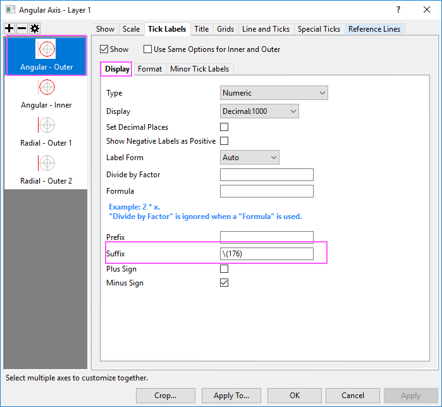Click the Suffix input field
The width and height of the screenshot is (442, 407).
[x=266, y=254]
